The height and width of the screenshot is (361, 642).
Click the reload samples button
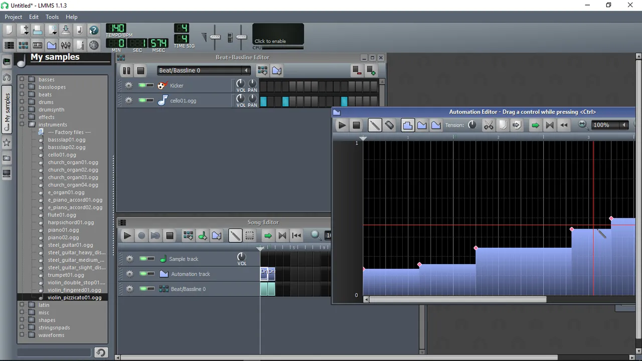(x=101, y=352)
